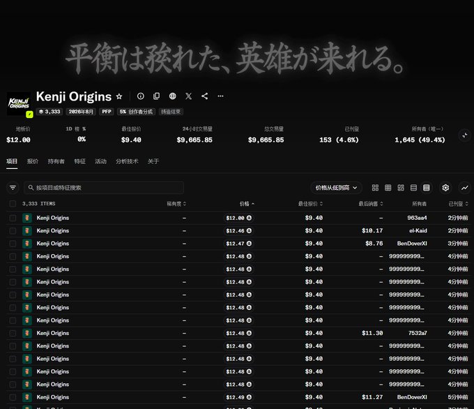Select the mosaic grid view icon
Image resolution: width=474 pixels, height=409 pixels.
point(401,188)
